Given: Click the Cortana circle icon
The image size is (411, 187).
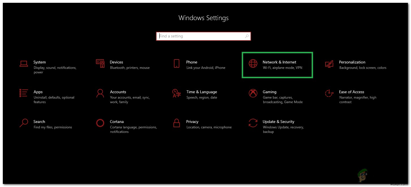Looking at the screenshot, I should [100, 123].
